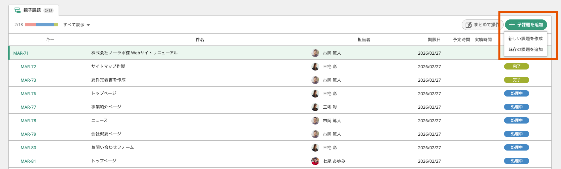Select 新しい課題を作成 from the menu
Viewport: 561px width, 169px height.
click(x=526, y=39)
